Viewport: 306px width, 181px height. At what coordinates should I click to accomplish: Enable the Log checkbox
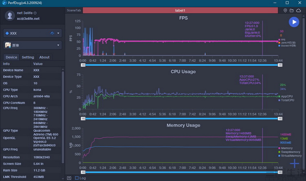tap(77, 178)
